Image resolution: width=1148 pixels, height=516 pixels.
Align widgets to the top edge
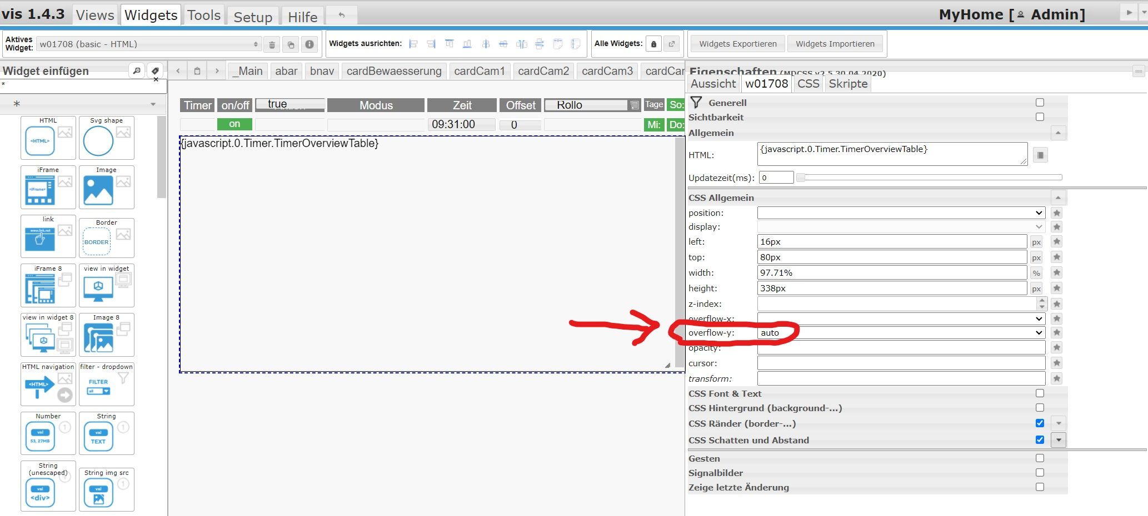(450, 44)
